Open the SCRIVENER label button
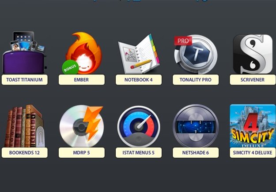Viewport: 276px width, 192px height. (x=253, y=80)
